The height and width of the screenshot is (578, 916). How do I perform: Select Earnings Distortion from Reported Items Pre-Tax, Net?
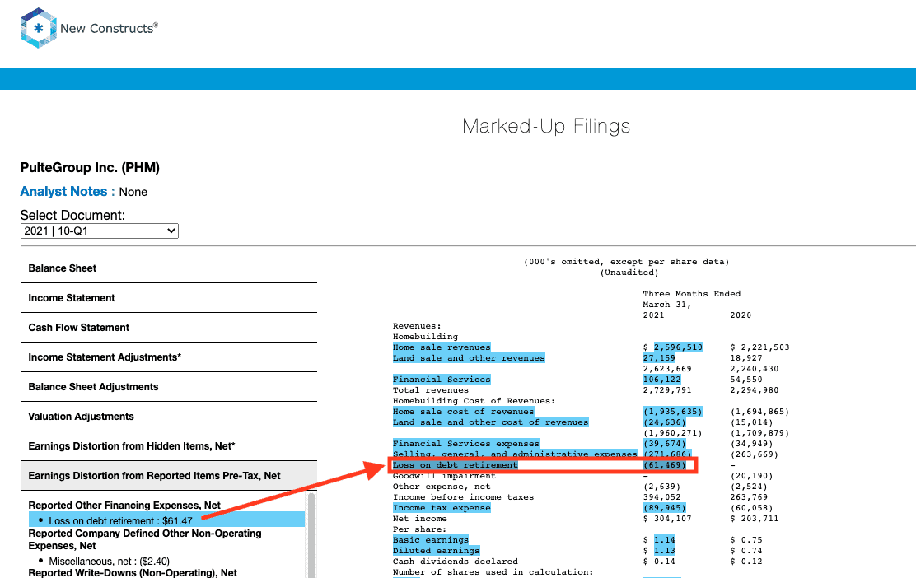click(169, 476)
